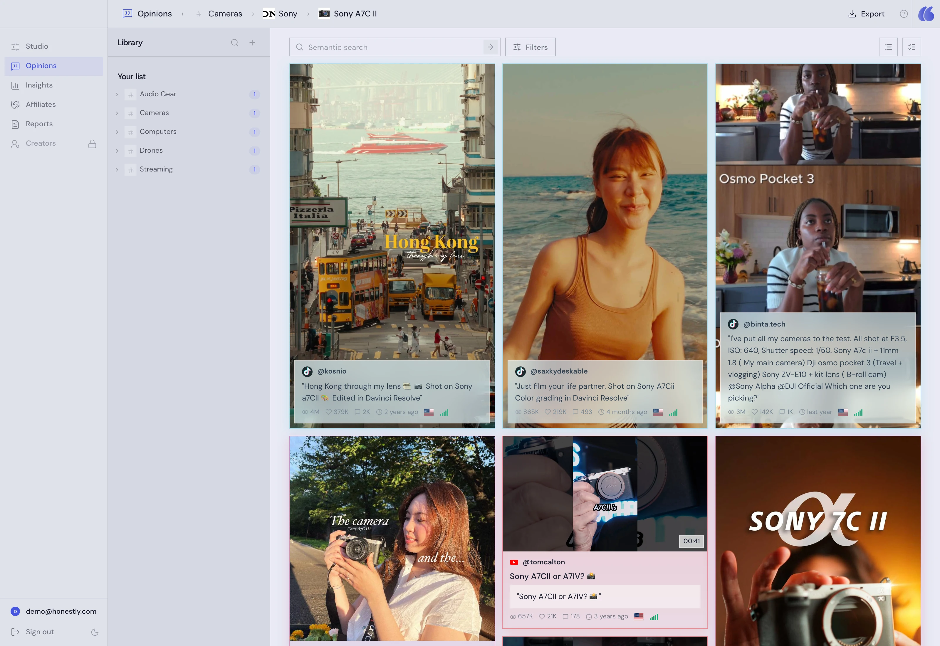Open Reports page

click(x=53, y=124)
